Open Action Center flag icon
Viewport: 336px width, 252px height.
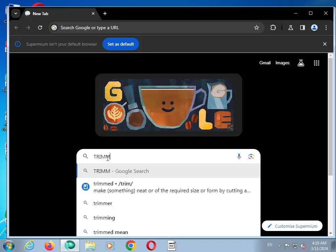click(287, 245)
